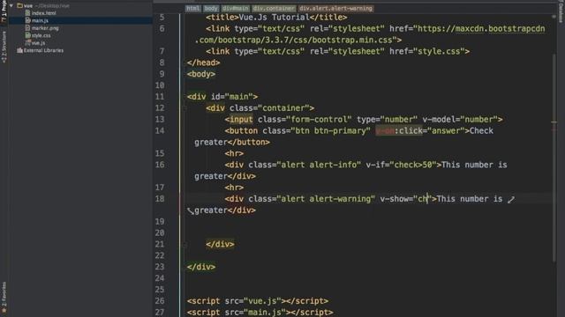565x317 pixels.
Task: Click the inspection indicator at editor top-right
Action: coord(554,17)
